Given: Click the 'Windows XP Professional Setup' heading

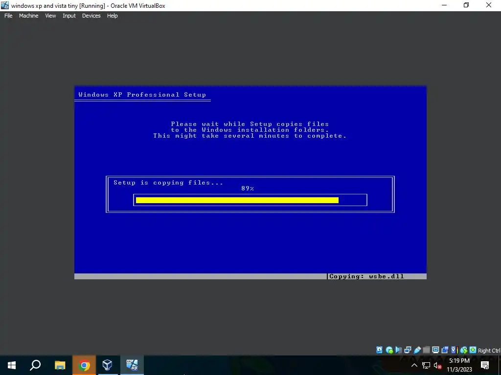Looking at the screenshot, I should (142, 95).
